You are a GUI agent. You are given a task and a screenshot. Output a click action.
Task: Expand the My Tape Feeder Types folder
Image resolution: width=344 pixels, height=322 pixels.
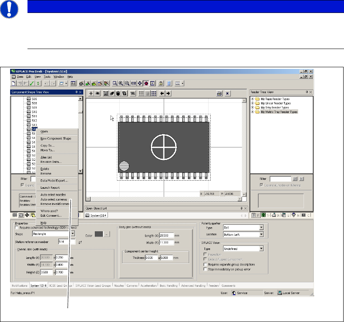point(253,99)
